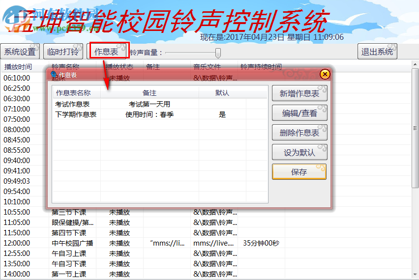Click the 眼保健操/第... bell name
The image size is (419, 280).
pyautogui.click(x=72, y=223)
